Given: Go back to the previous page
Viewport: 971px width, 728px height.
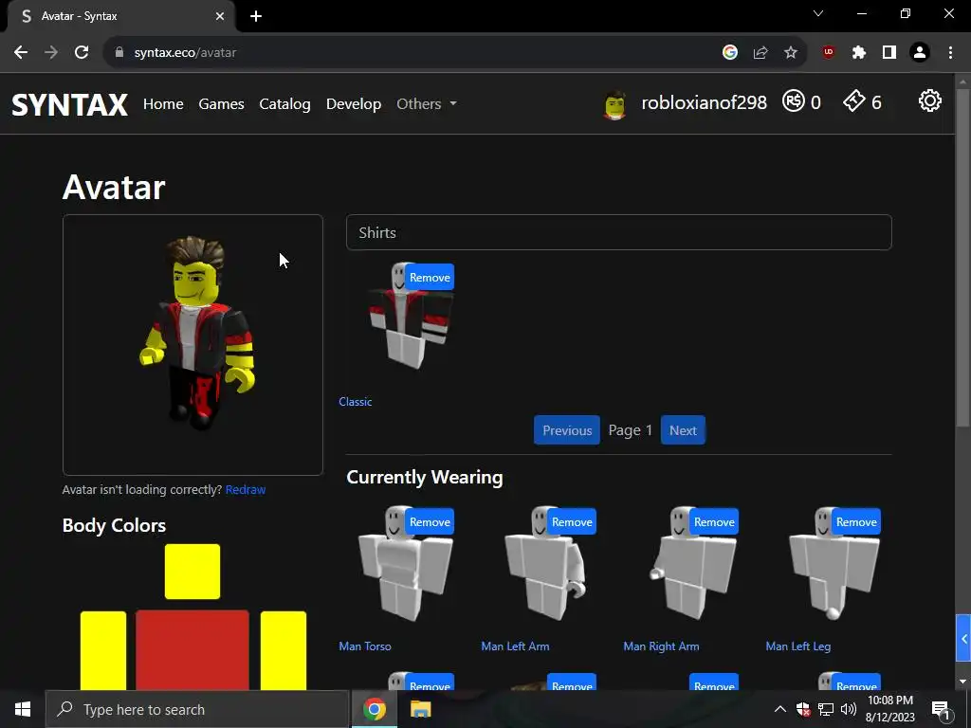Looking at the screenshot, I should point(21,53).
